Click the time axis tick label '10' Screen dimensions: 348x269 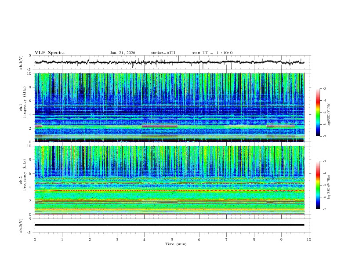(309, 240)
